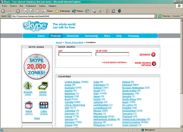
Task: Open the Поиск search toolbar button
Action: point(47,11)
